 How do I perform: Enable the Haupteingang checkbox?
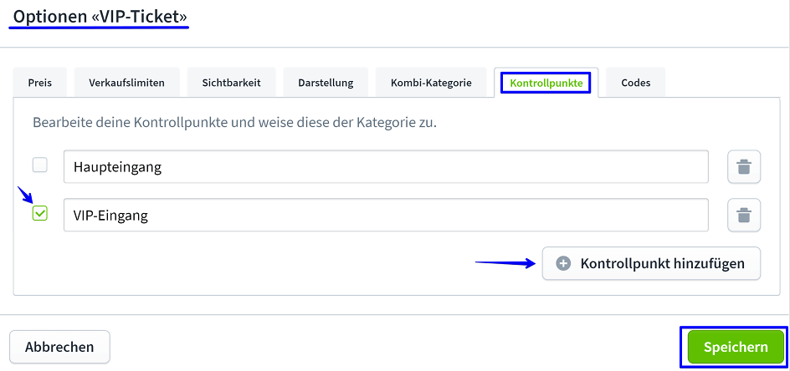point(39,165)
